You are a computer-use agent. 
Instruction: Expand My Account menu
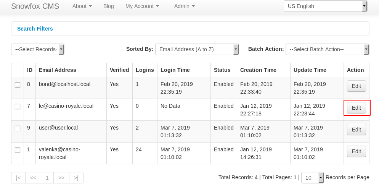142,6
